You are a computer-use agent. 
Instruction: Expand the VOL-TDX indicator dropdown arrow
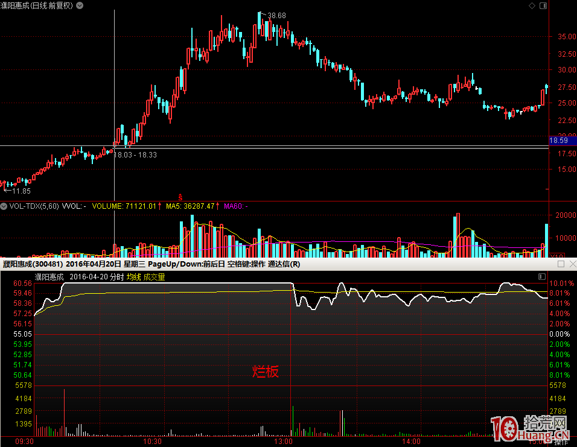click(4, 206)
